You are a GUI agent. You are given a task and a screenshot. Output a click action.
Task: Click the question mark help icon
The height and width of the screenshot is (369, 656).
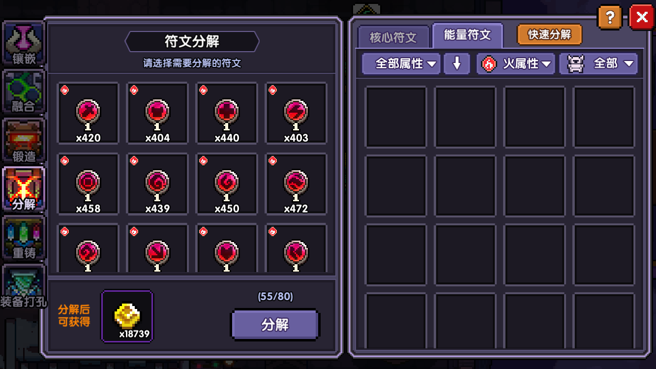[x=610, y=18]
